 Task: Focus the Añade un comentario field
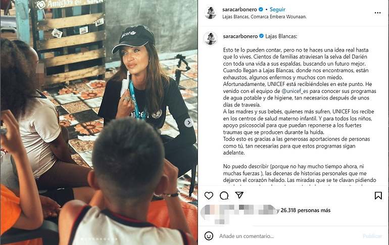pos(288,236)
